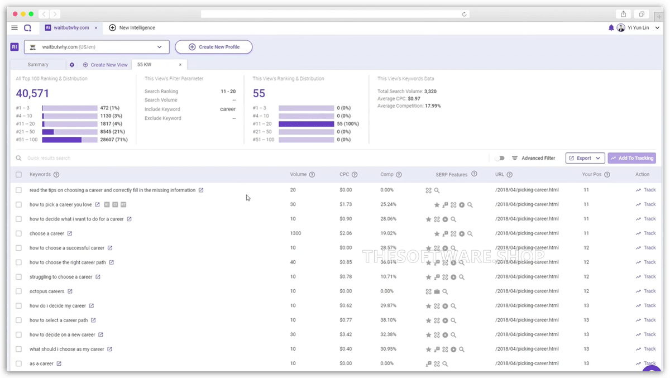Open external link for 'octopus careers'

[70, 291]
